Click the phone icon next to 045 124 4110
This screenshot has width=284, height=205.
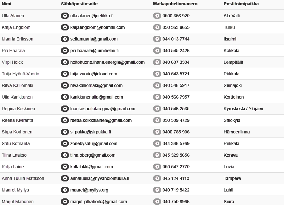tap(157, 178)
